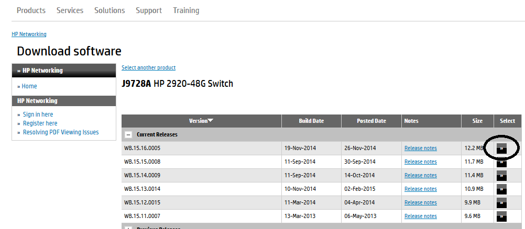The width and height of the screenshot is (525, 229).
Task: Go to Home in sidebar
Action: coord(29,86)
